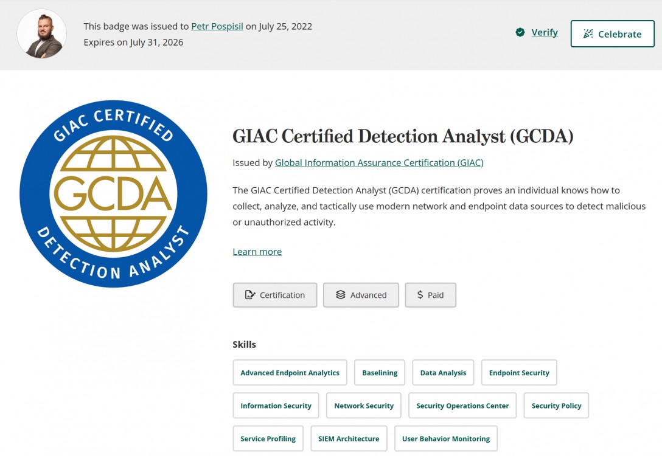Choose the Data Analysis skill tag
This screenshot has width=662, height=456.
tap(443, 373)
